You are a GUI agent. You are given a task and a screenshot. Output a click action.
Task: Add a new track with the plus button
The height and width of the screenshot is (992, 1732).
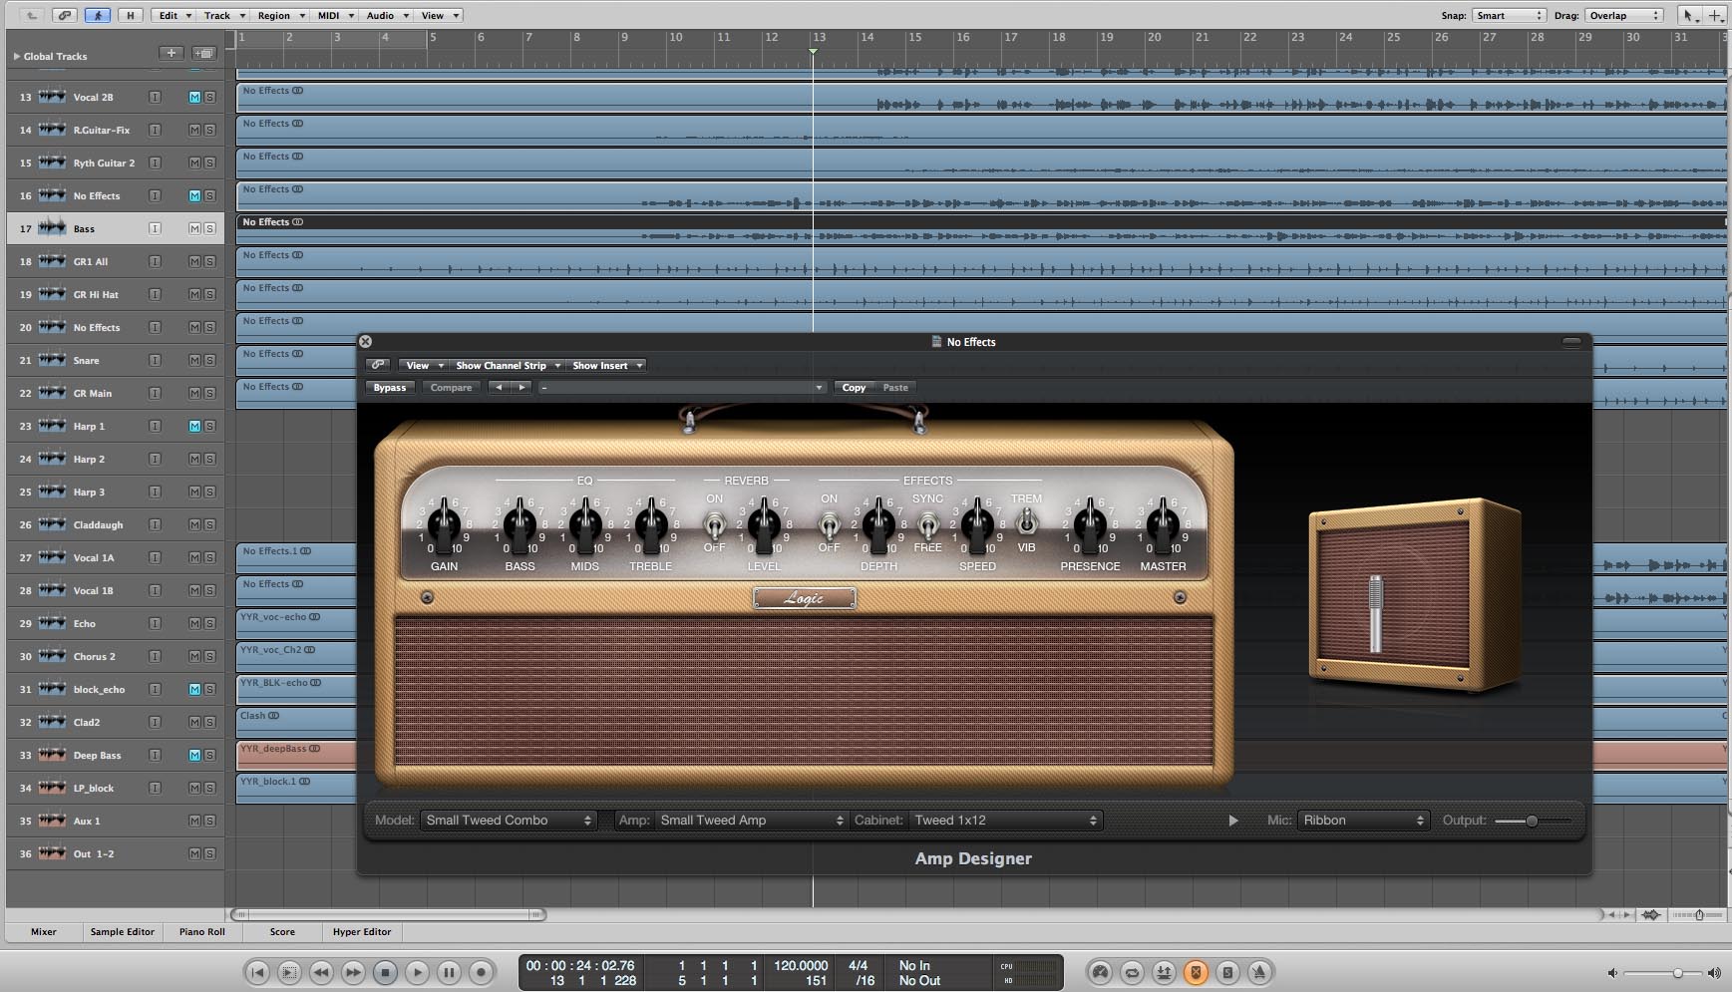tap(172, 53)
